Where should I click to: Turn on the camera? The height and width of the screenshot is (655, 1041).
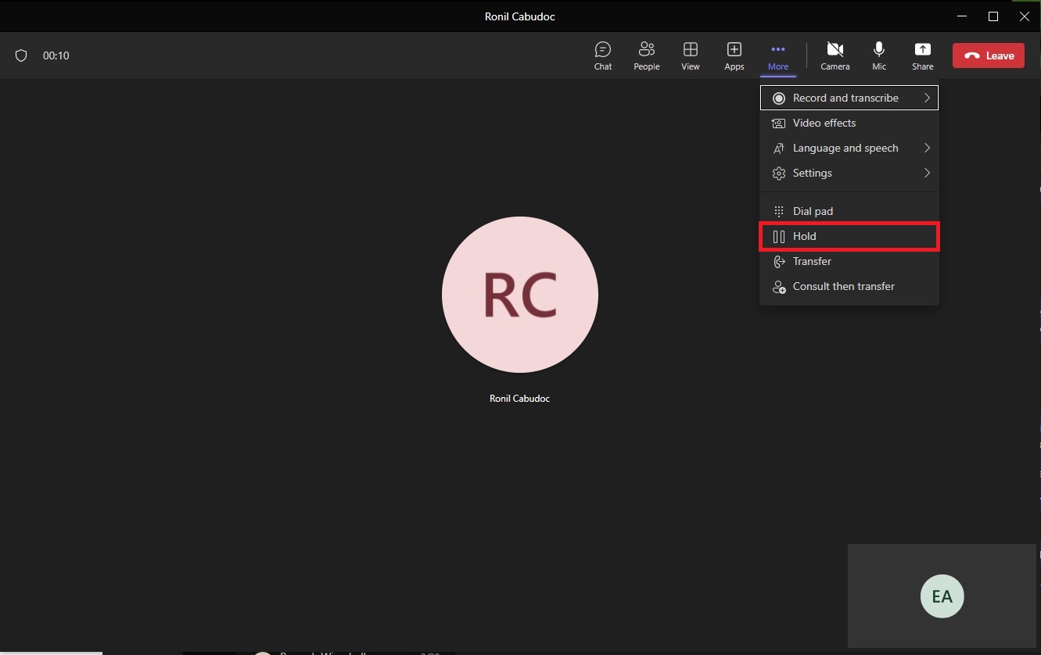coord(835,55)
